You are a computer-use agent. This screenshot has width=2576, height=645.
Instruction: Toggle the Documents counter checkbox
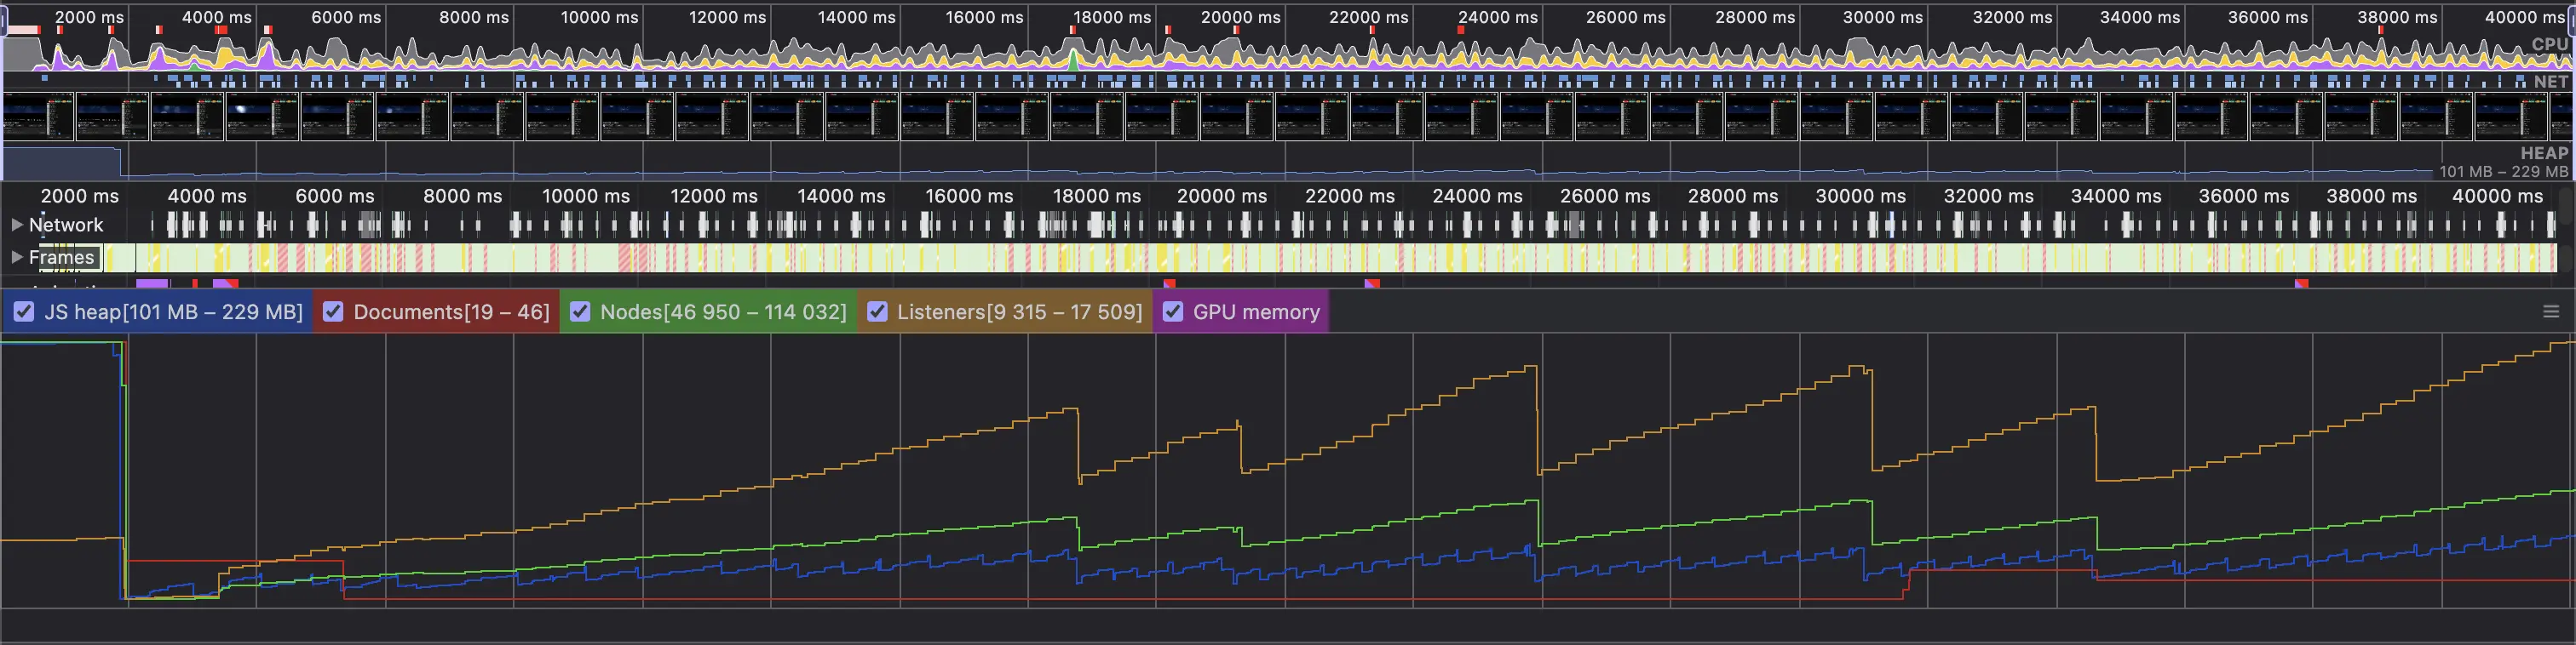333,311
